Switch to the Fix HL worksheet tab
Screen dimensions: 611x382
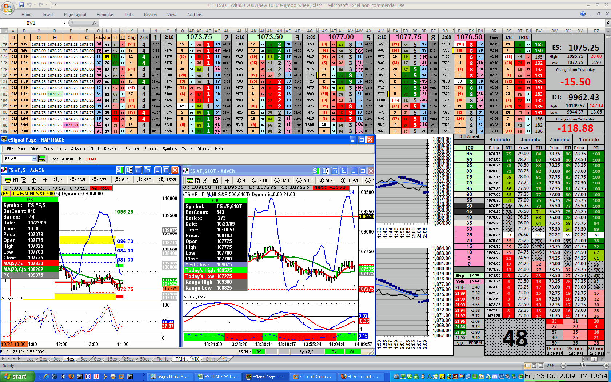(162, 359)
